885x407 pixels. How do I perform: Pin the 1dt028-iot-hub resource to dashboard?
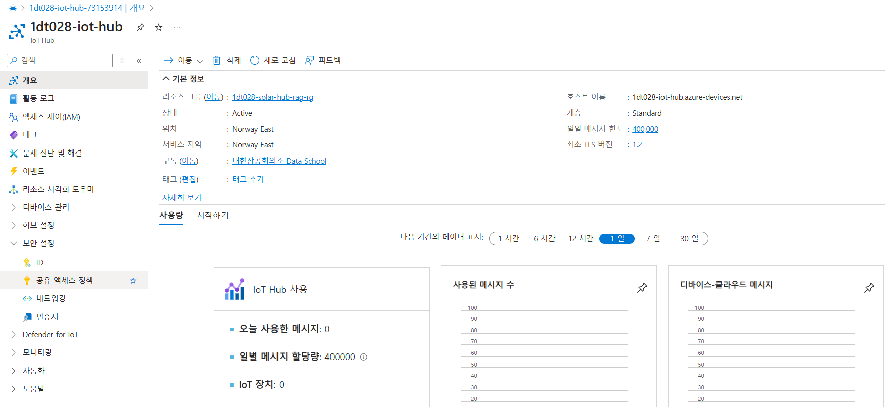[x=141, y=27]
